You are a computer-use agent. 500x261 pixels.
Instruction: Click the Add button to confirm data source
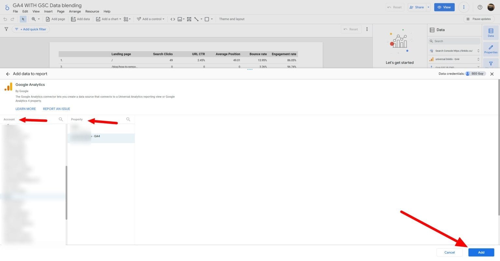point(481,252)
